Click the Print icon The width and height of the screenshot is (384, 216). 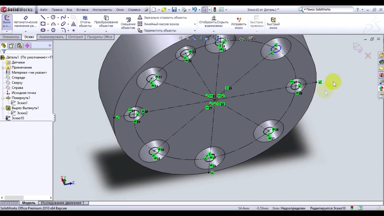click(x=184, y=10)
